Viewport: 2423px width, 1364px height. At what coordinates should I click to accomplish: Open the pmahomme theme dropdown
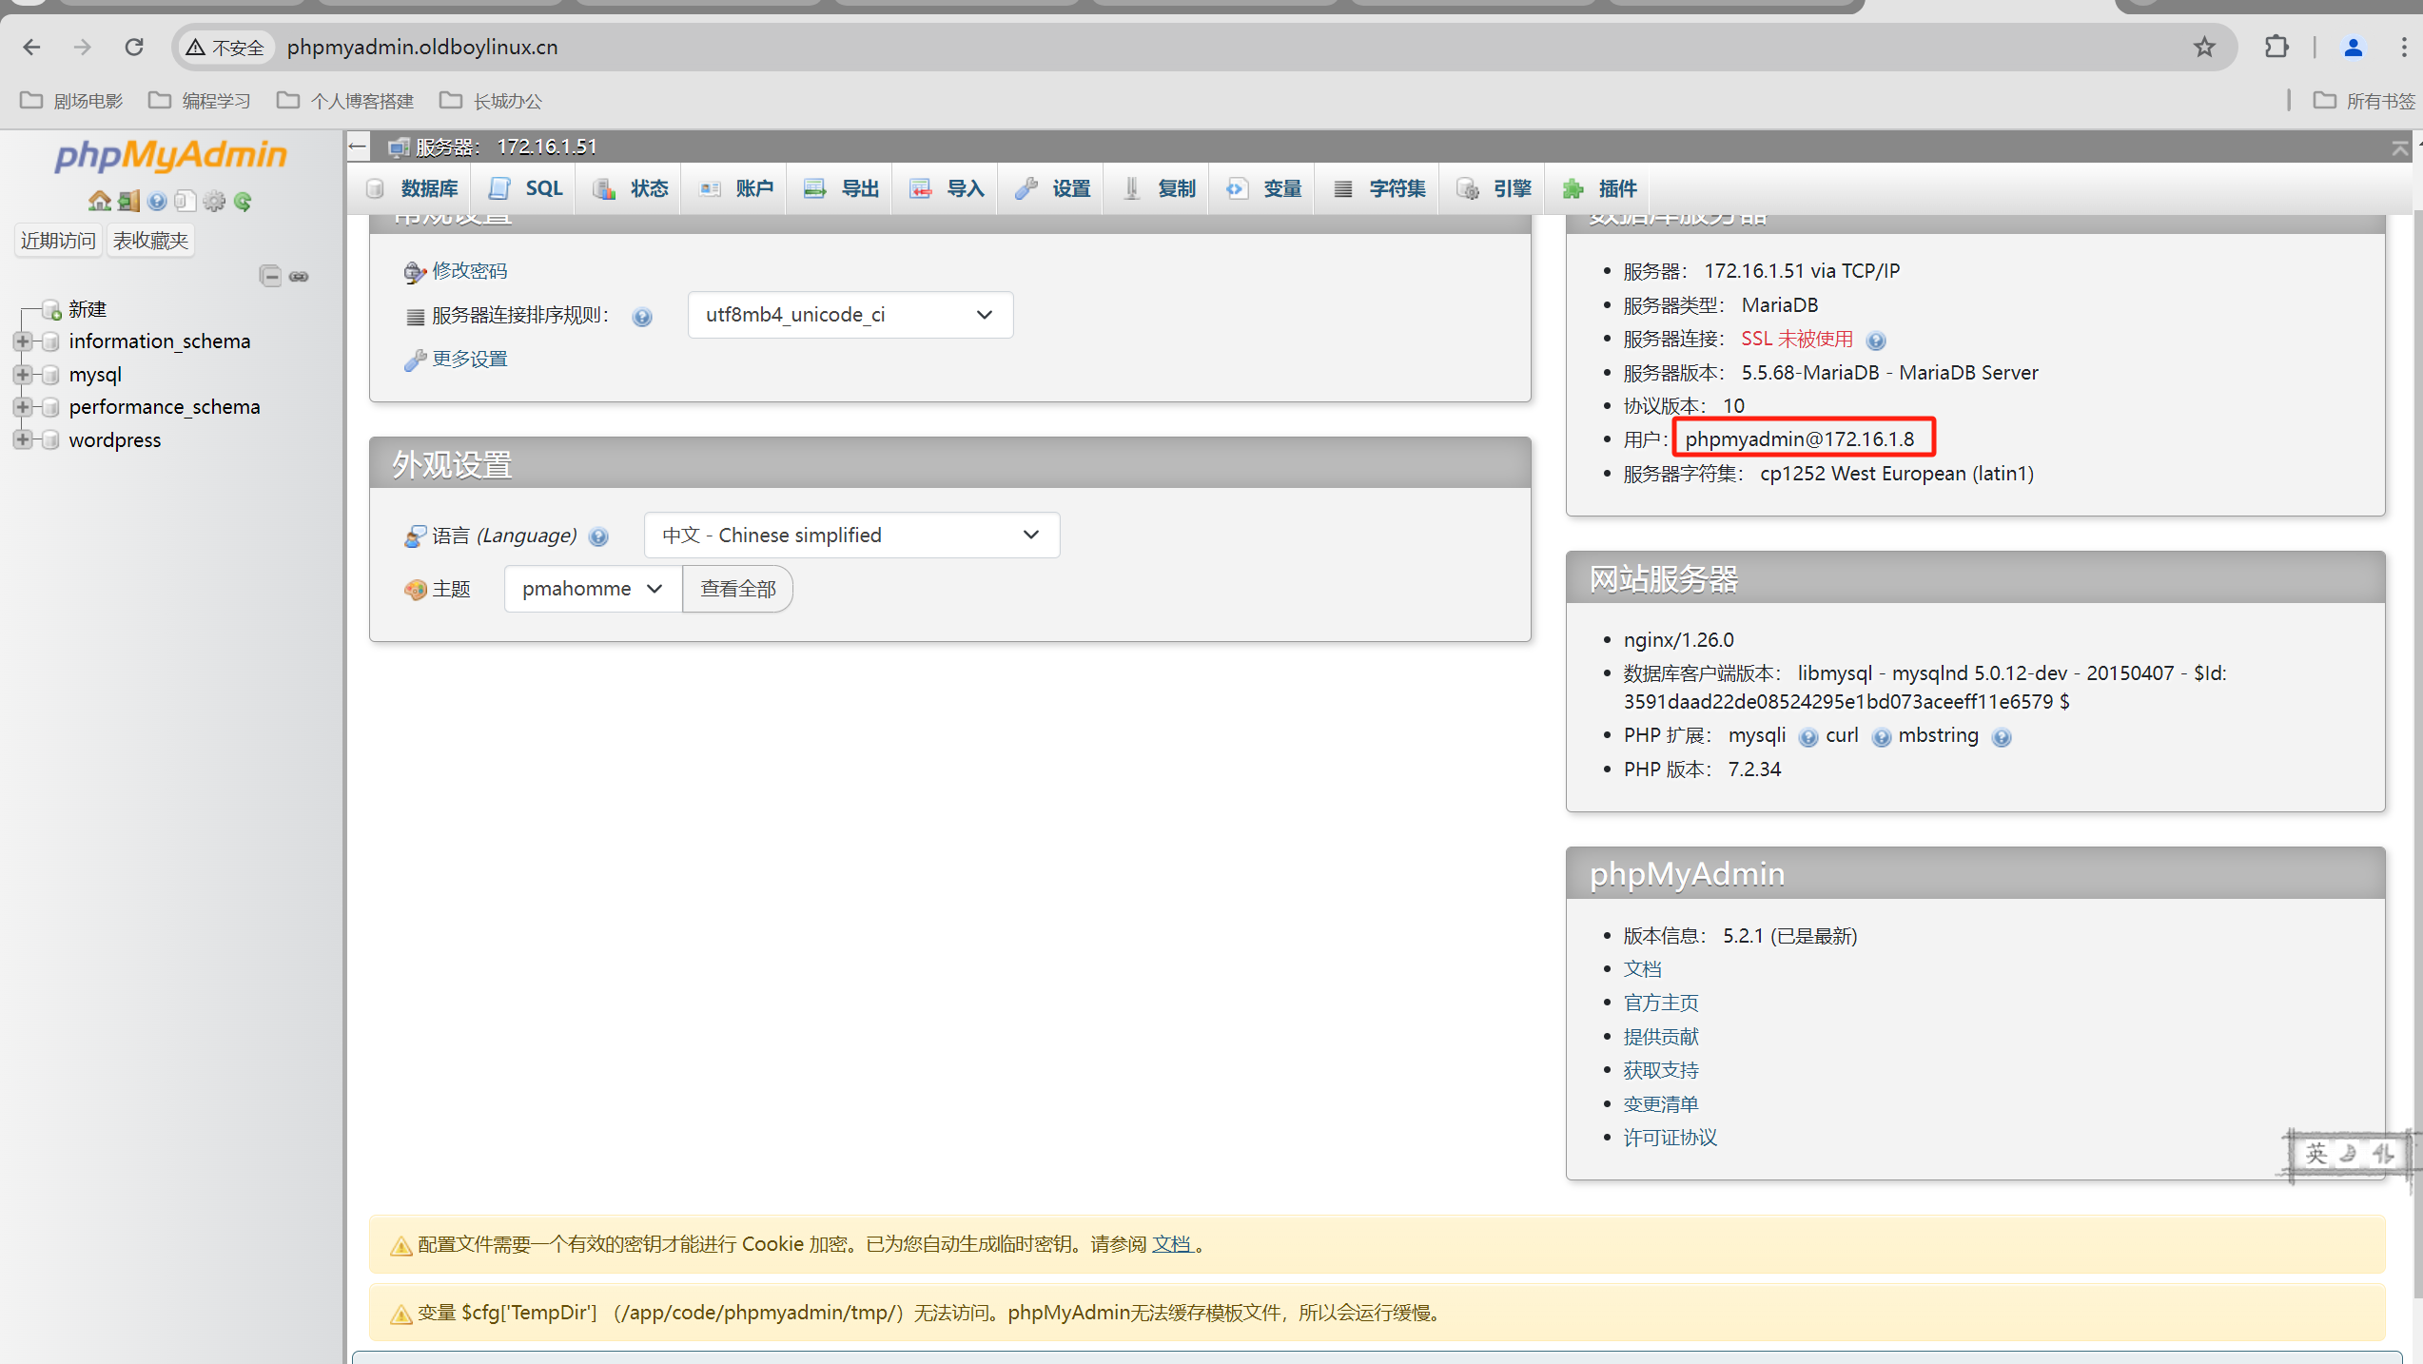[593, 589]
